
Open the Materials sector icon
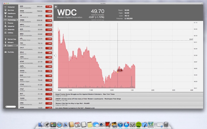click(5, 29)
